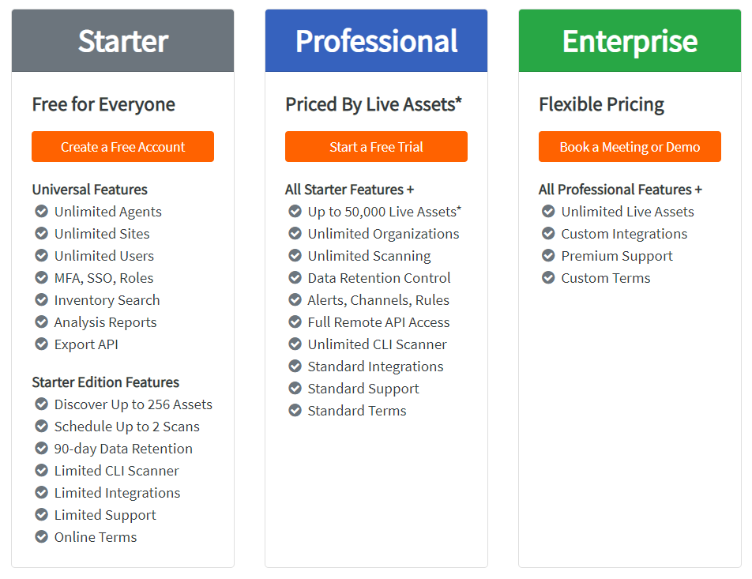Select the Starter plan header
This screenshot has width=752, height=579.
(122, 41)
